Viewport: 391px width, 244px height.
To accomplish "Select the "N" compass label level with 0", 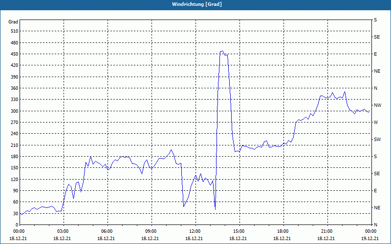I will [x=376, y=225].
